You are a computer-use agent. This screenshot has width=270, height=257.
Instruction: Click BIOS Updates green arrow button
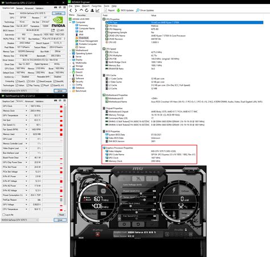point(125,10)
